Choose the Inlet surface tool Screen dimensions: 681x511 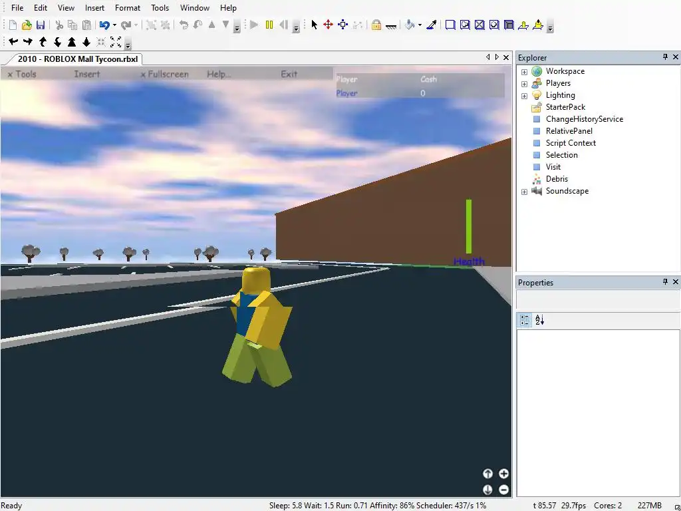click(509, 25)
